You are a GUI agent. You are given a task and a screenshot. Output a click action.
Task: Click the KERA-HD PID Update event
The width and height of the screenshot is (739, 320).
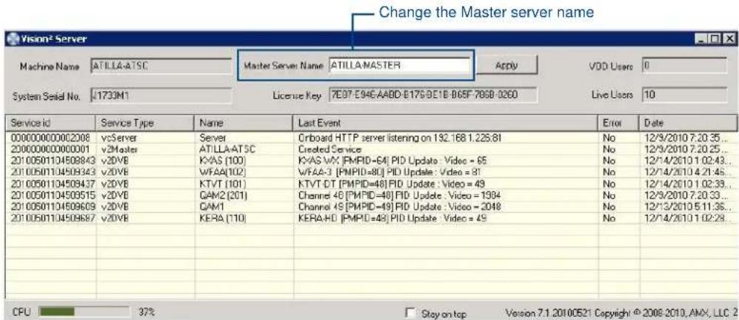pyautogui.click(x=392, y=219)
